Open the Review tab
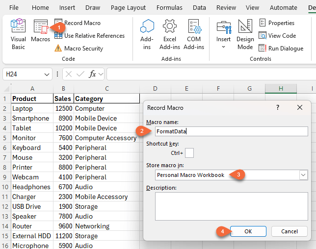Screen dimensions: 316x249 [226, 8]
